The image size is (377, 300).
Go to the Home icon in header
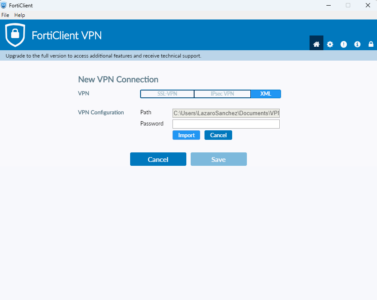[316, 44]
